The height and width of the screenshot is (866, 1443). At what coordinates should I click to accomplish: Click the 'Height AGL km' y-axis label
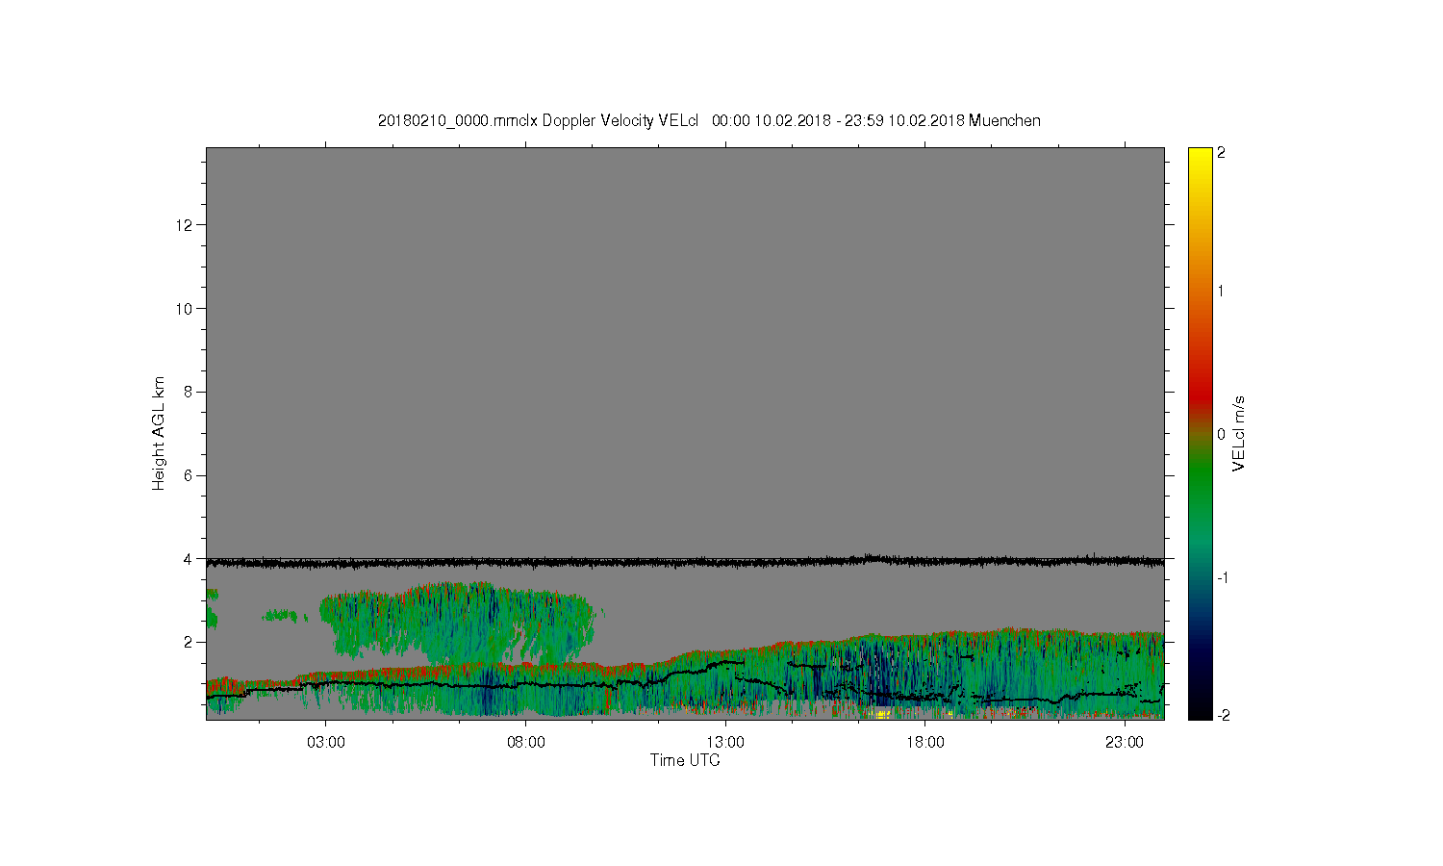(x=159, y=433)
